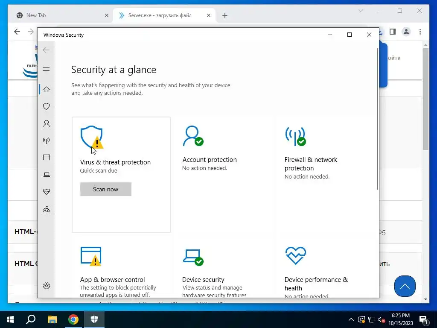Click Device security tile icon
The width and height of the screenshot is (437, 328).
(x=193, y=257)
